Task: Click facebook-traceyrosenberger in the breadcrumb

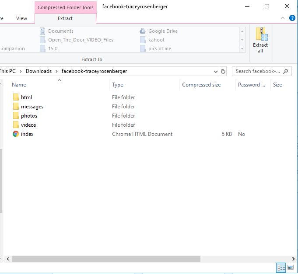Action: (x=94, y=71)
